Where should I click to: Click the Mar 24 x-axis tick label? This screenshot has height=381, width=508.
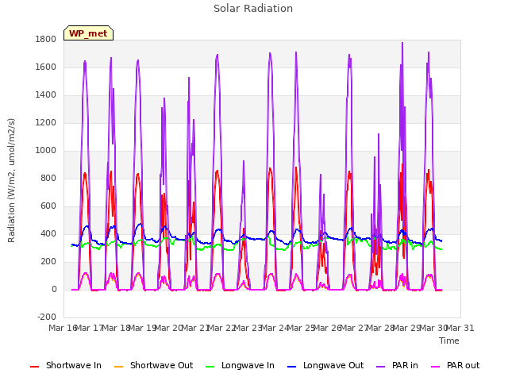pyautogui.click(x=275, y=328)
